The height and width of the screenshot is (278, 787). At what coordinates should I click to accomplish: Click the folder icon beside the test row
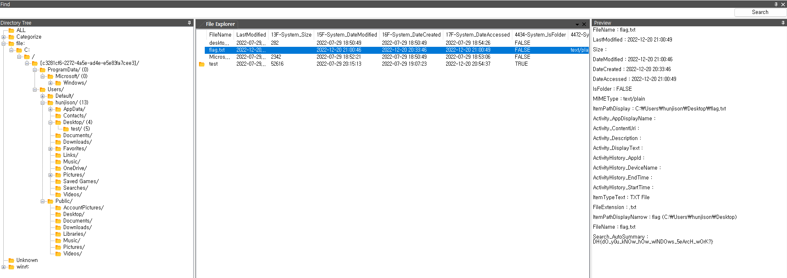tap(201, 64)
